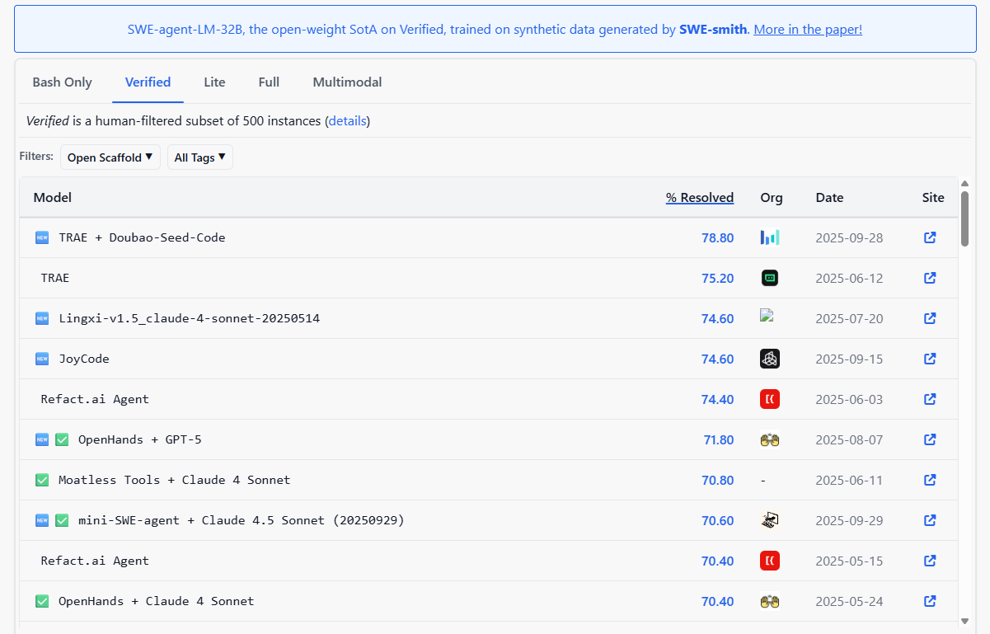The image size is (990, 634).
Task: Click the Org column header
Action: pos(772,198)
